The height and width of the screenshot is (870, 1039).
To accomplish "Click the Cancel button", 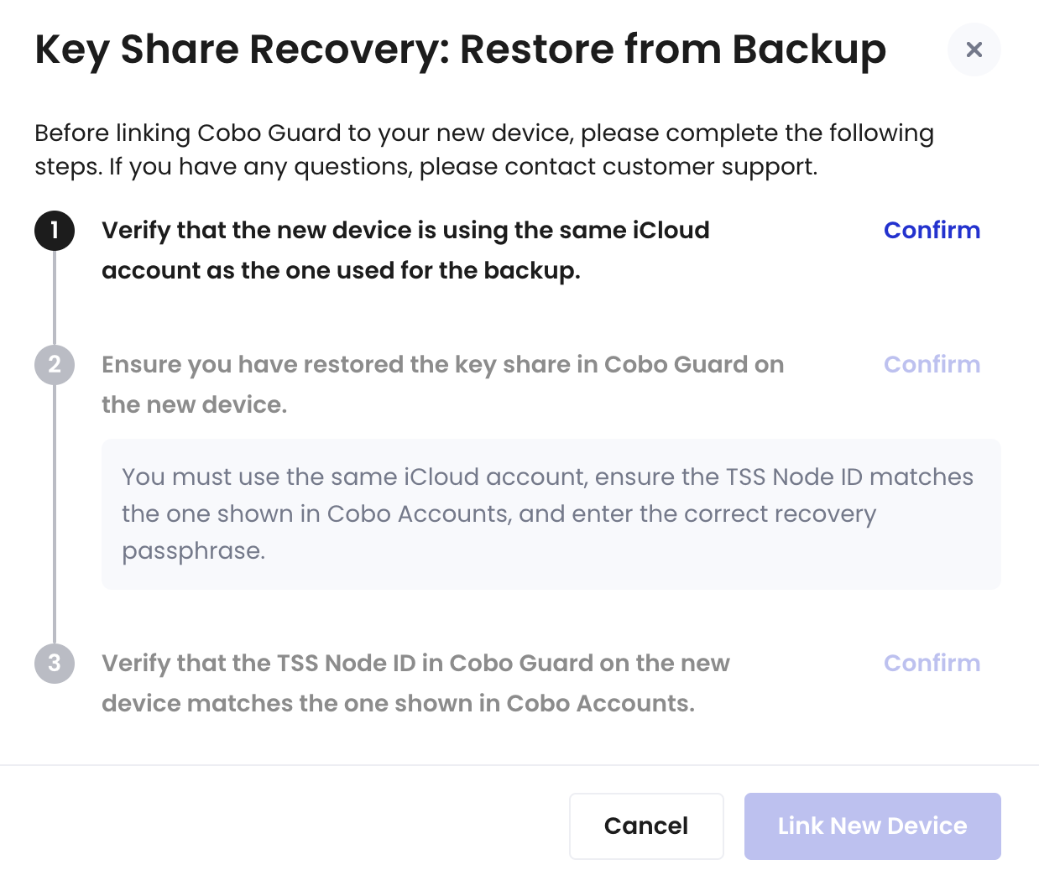I will tap(646, 826).
